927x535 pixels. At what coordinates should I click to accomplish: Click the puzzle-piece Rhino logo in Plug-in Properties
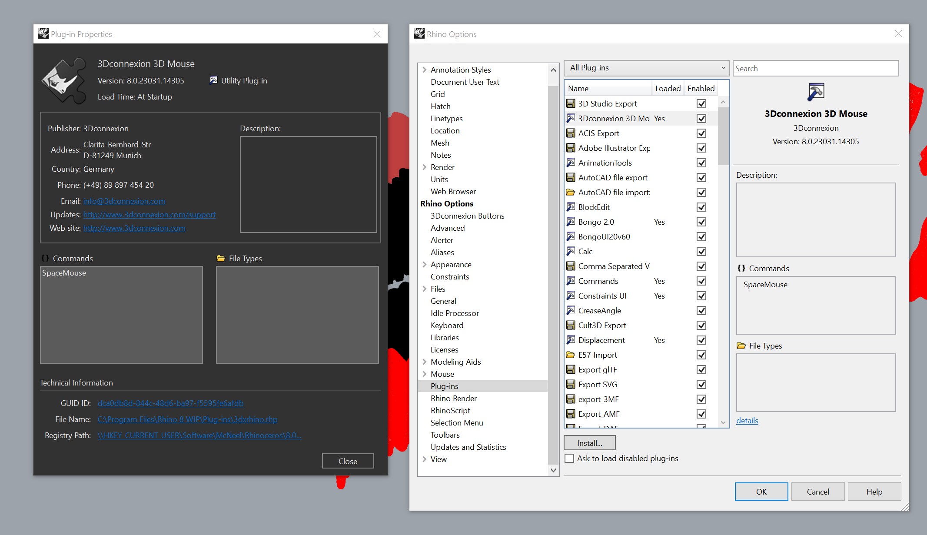(x=64, y=81)
